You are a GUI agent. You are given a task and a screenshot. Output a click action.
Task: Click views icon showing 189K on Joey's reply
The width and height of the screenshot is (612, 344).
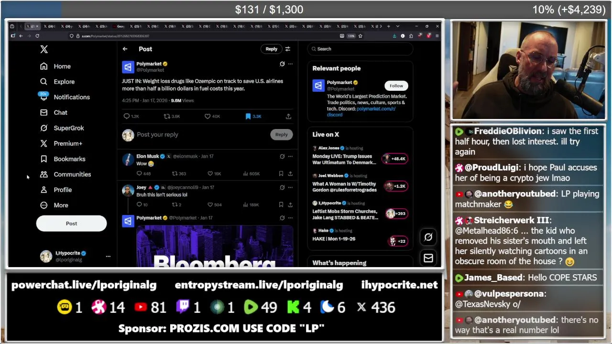[245, 205]
